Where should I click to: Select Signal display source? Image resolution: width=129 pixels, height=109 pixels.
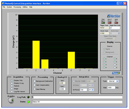coord(104,49)
